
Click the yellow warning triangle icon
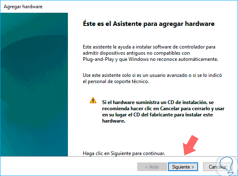tap(93, 100)
